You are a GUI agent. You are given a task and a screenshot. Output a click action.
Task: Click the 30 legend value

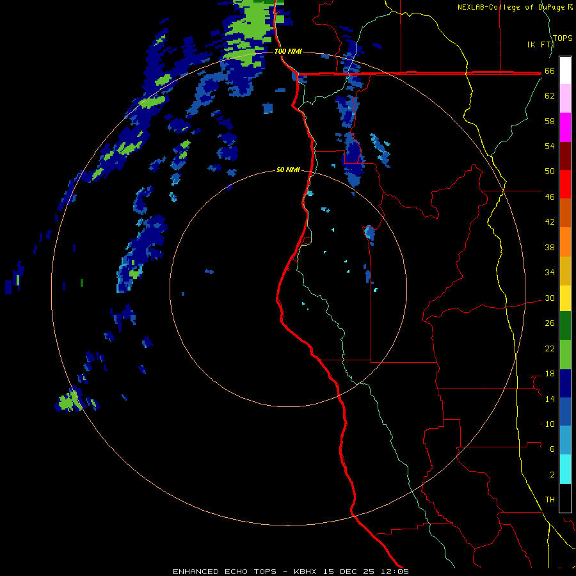tap(550, 298)
